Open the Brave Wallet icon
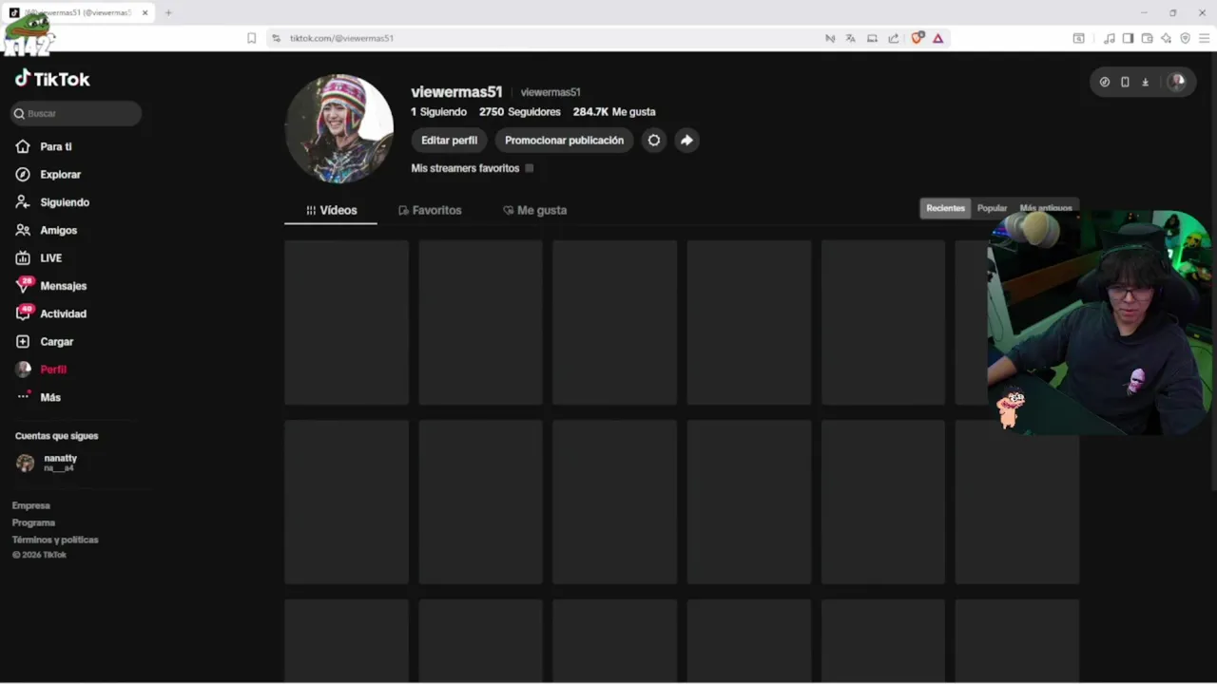 [x=1147, y=38]
